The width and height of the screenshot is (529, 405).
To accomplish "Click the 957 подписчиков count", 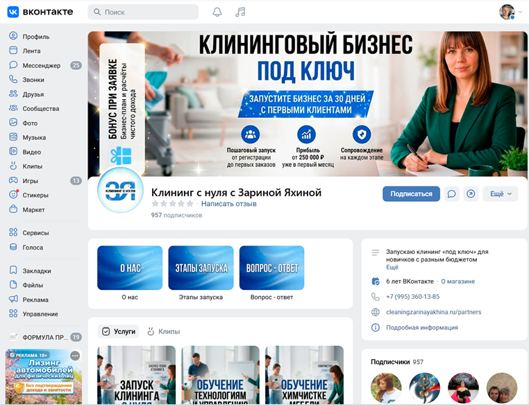I will point(176,215).
